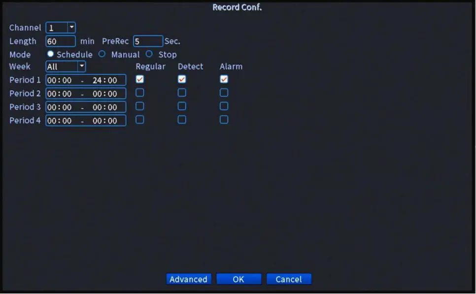Click the PreRec seconds field
The image size is (476, 294).
pos(148,41)
